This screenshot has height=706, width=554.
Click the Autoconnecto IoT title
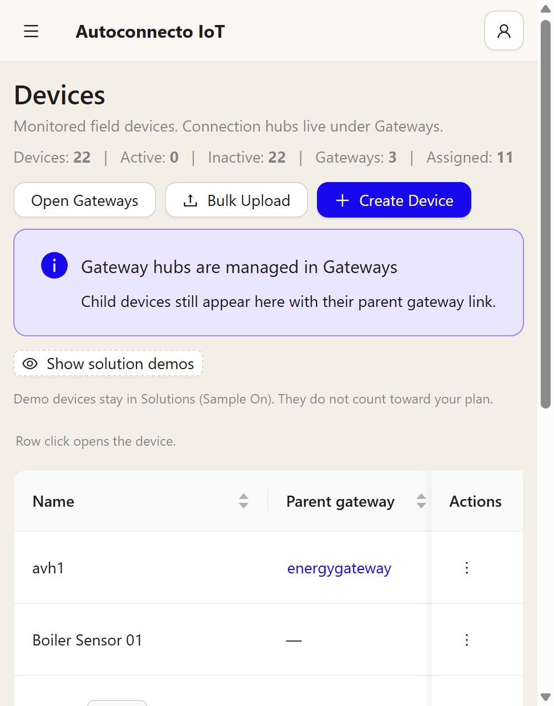pyautogui.click(x=150, y=32)
